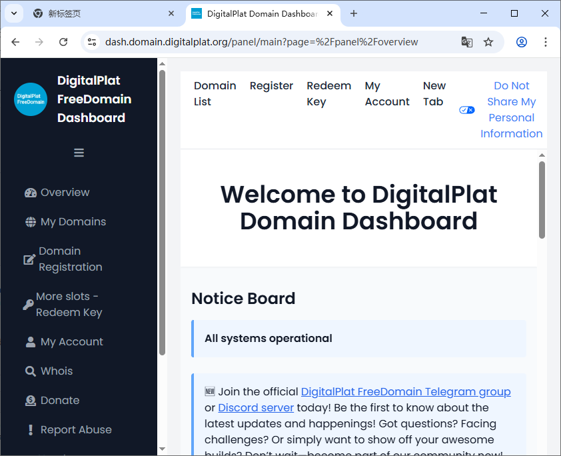Click the Report Abuse exclamation icon
The width and height of the screenshot is (561, 456).
tap(31, 430)
